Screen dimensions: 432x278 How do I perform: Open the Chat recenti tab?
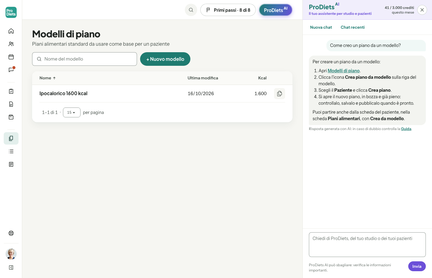[353, 27]
